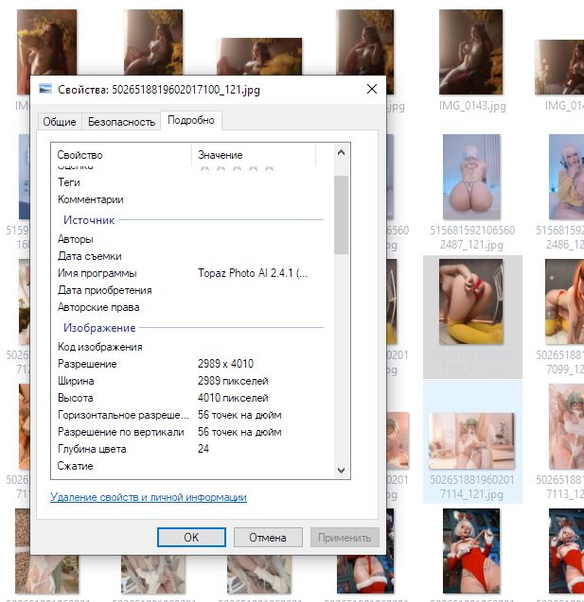Open the Безопасность tab
584x602 pixels.
[121, 122]
